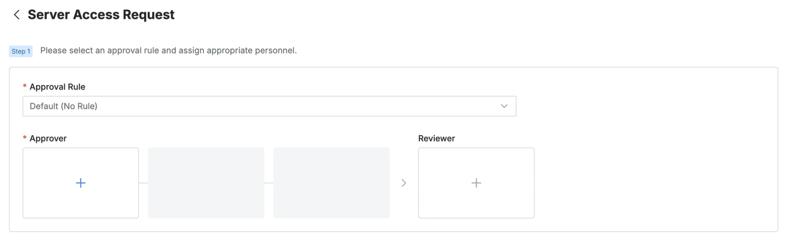This screenshot has height=244, width=789.
Task: Click the Server Access Request title
Action: (x=101, y=15)
